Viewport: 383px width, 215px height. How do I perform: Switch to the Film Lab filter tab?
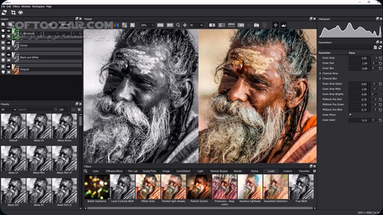(x=132, y=171)
